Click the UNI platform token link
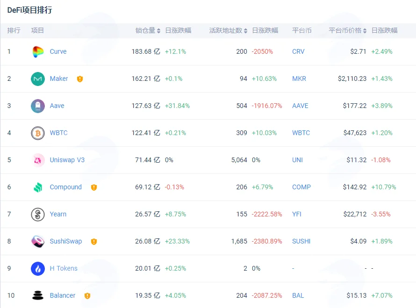Screen dimensions: 416x308 click(x=297, y=160)
